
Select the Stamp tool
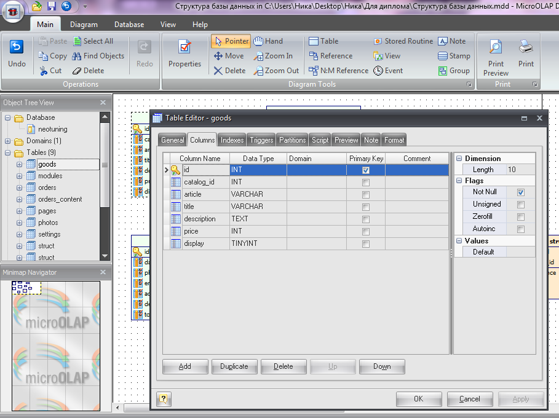click(x=454, y=56)
